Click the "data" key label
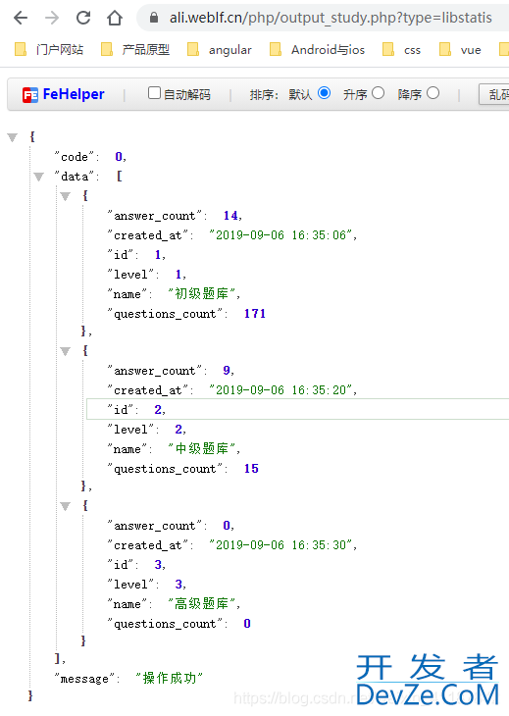The image size is (509, 716). click(75, 177)
